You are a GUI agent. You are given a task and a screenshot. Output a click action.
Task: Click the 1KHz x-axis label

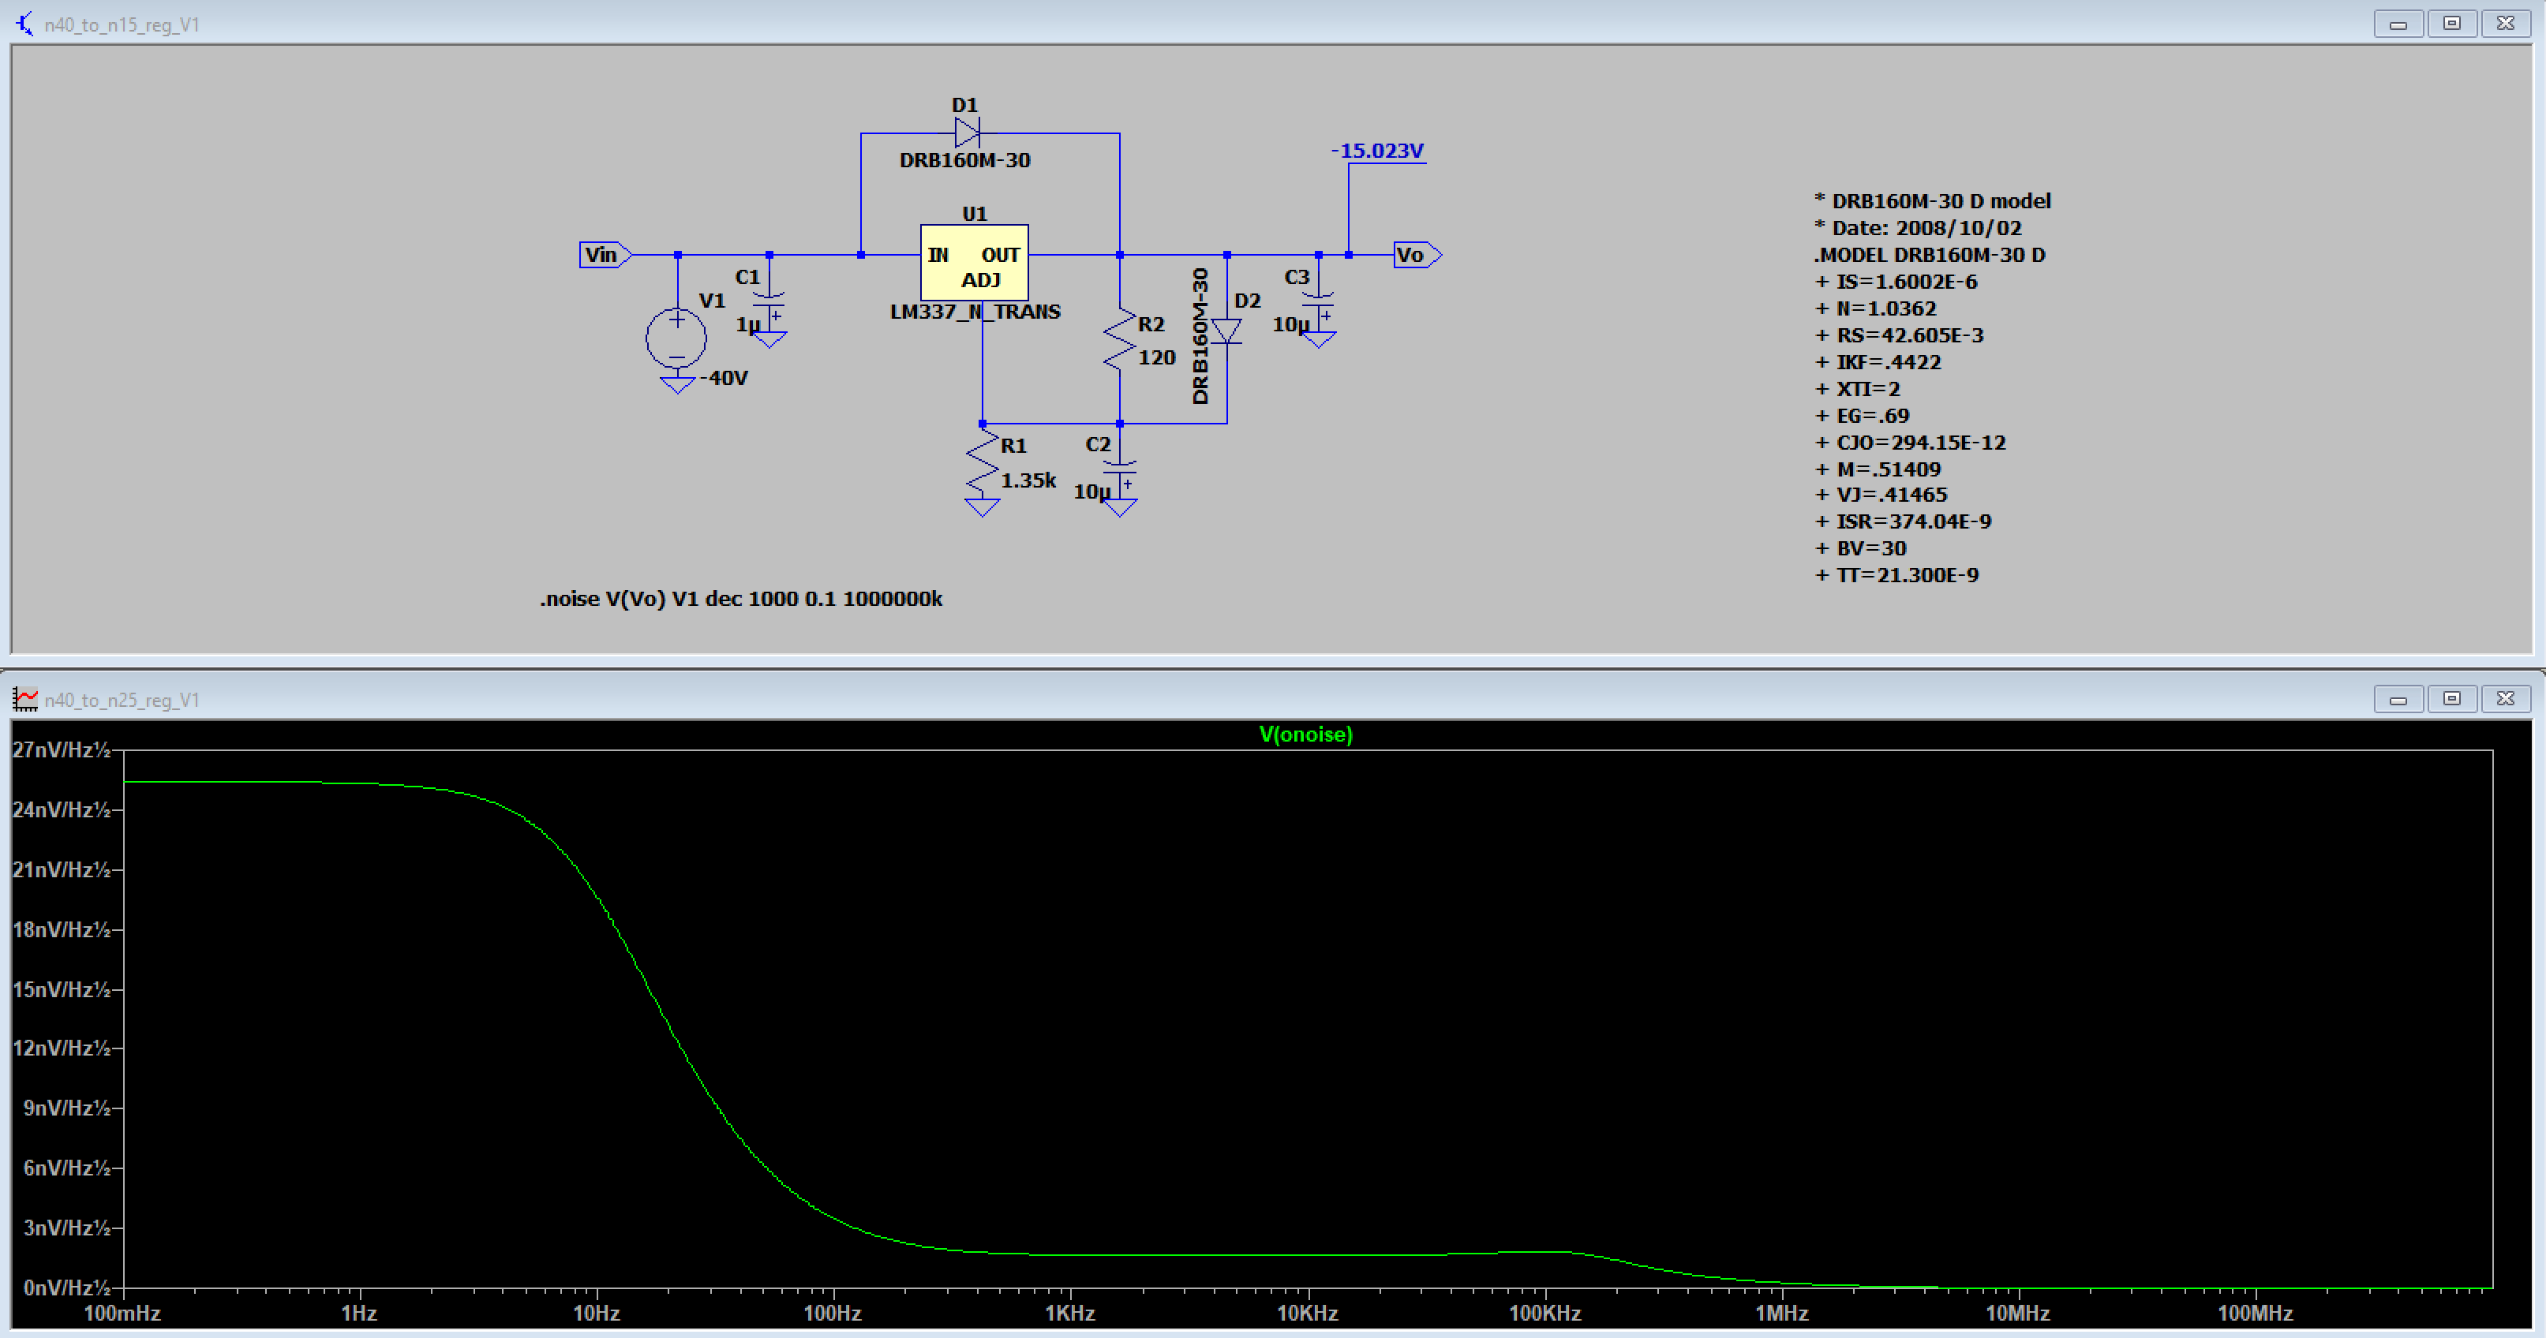tap(1070, 1314)
